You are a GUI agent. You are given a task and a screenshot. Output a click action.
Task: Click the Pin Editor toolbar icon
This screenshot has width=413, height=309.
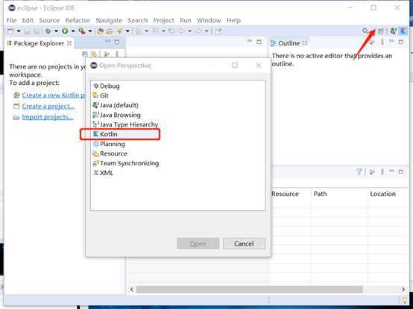click(x=218, y=31)
